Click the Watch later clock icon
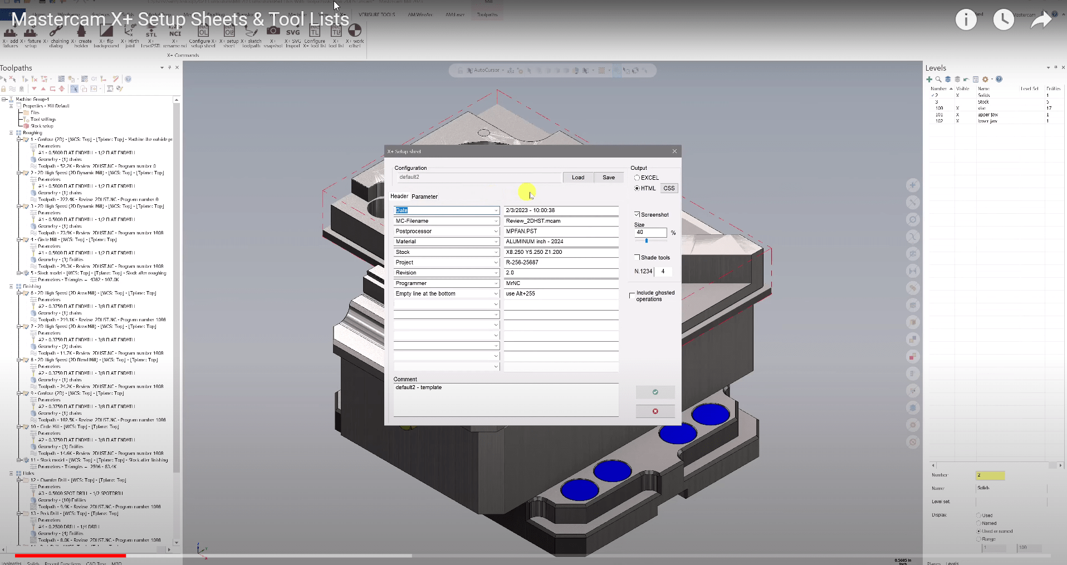This screenshot has height=565, width=1067. pyautogui.click(x=1004, y=20)
